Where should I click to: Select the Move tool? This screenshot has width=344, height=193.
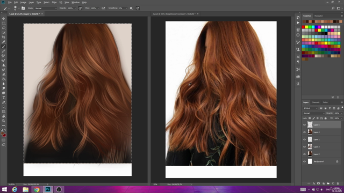tap(4, 19)
